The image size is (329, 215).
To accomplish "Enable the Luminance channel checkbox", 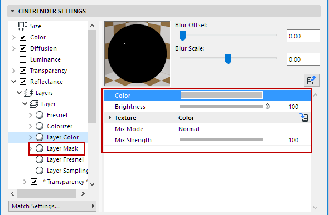I will 23,59.
